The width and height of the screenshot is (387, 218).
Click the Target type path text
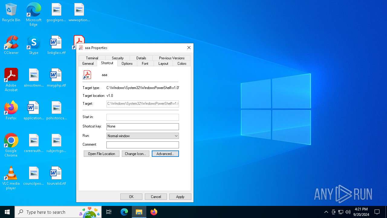[x=143, y=88]
